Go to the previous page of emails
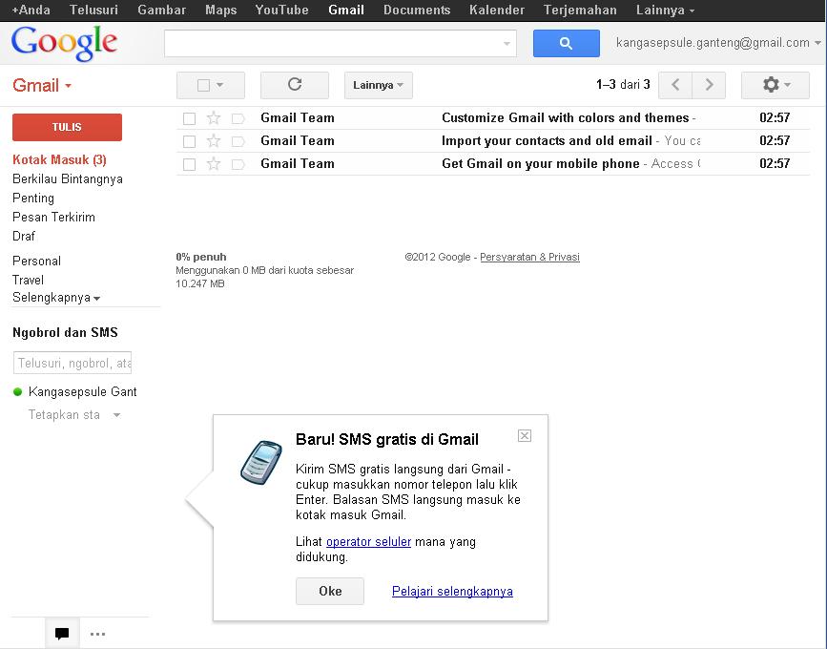The width and height of the screenshot is (827, 649). [672, 85]
